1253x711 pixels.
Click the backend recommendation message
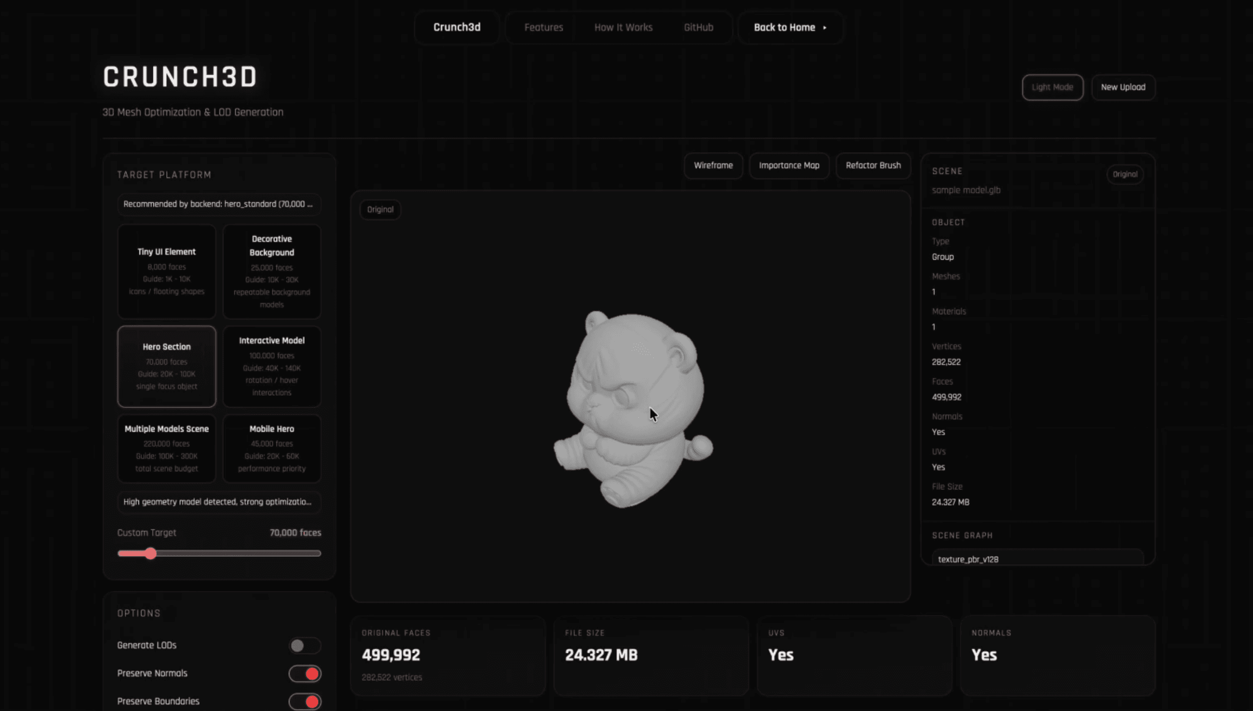pyautogui.click(x=219, y=204)
